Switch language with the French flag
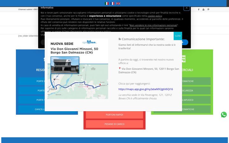229x143 pixels. [x=113, y=3]
